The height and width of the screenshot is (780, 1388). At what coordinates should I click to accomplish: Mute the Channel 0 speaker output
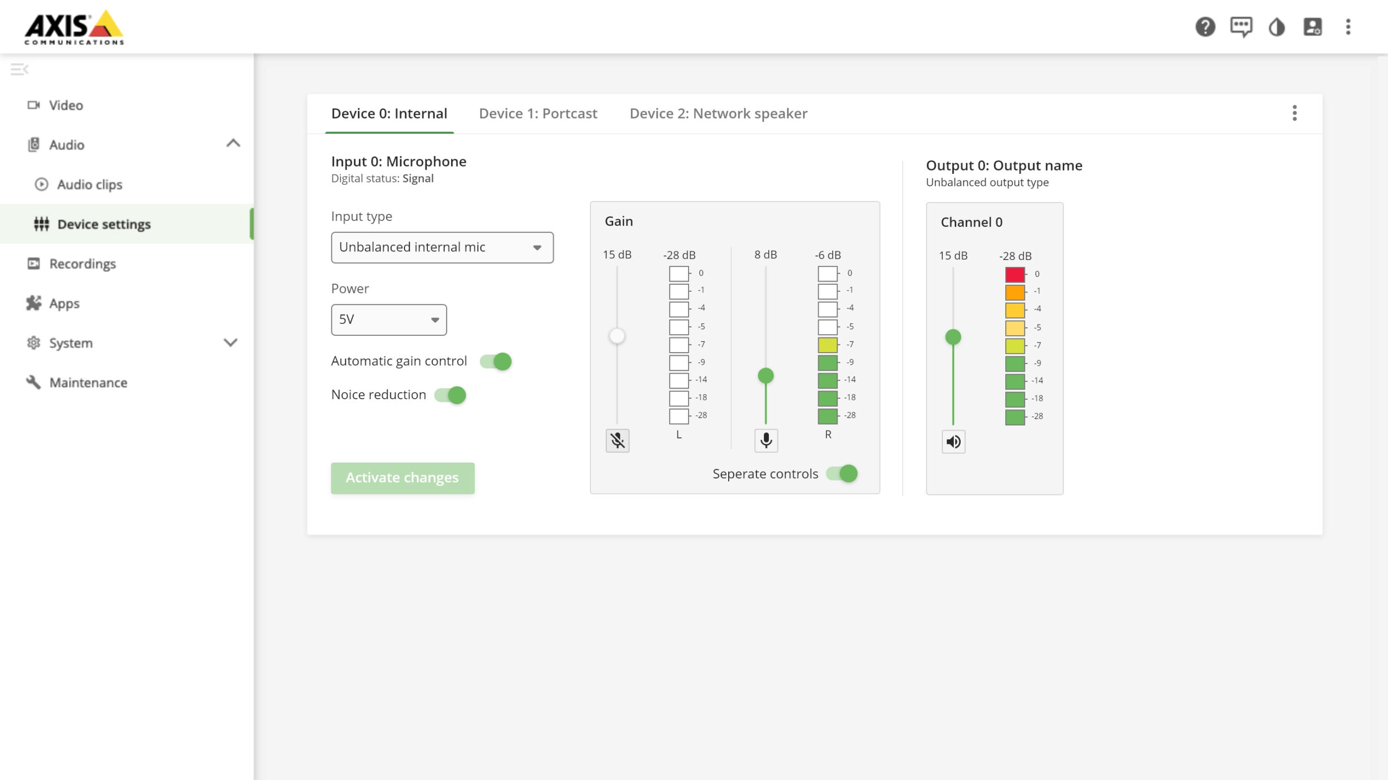point(953,441)
